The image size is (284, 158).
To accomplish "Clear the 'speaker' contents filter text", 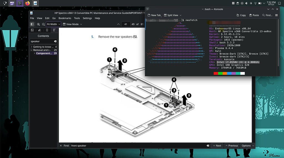I will click(x=55, y=41).
